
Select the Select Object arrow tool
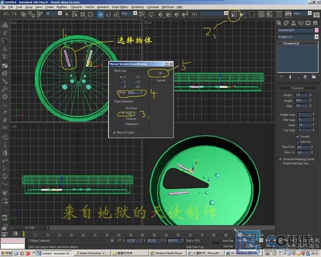pyautogui.click(x=67, y=14)
